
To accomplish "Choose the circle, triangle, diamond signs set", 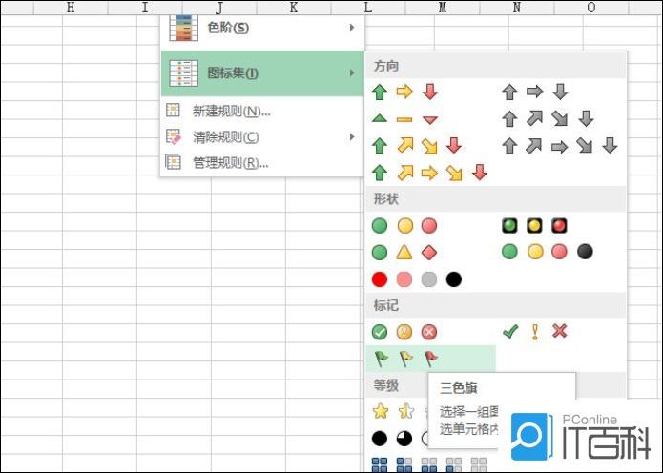I will point(404,253).
